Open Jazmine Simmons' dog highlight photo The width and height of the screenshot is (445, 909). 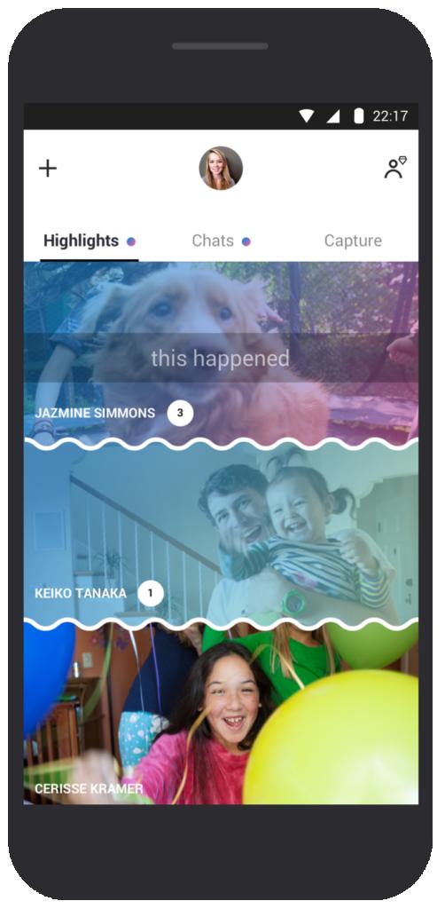click(221, 352)
